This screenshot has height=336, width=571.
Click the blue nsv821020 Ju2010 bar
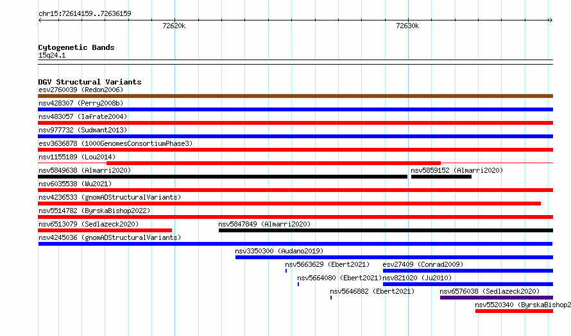coord(468,284)
